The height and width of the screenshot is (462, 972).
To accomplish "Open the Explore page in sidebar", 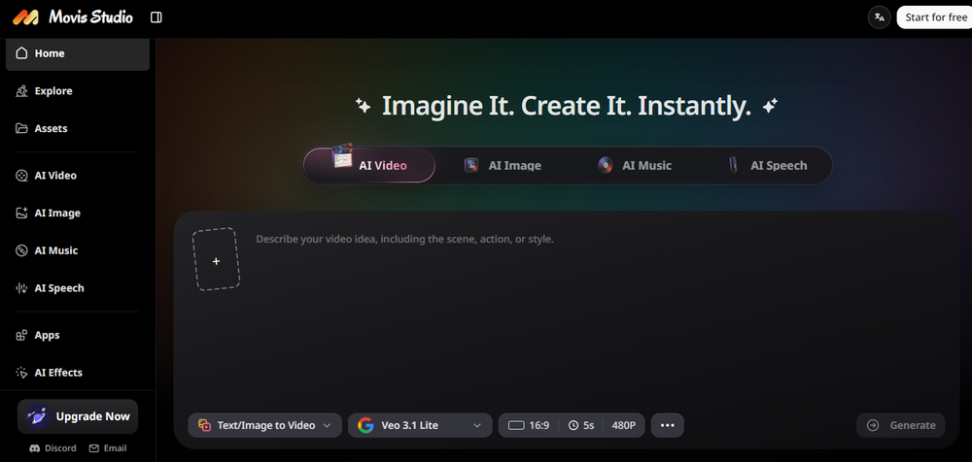I will [78, 91].
